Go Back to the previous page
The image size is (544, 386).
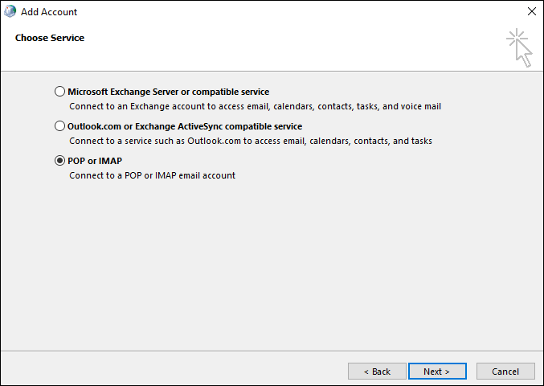click(x=377, y=372)
